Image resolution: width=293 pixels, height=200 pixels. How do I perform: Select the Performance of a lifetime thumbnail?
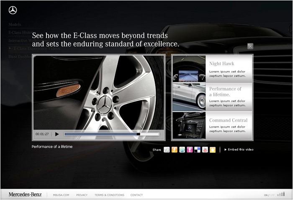click(x=189, y=97)
